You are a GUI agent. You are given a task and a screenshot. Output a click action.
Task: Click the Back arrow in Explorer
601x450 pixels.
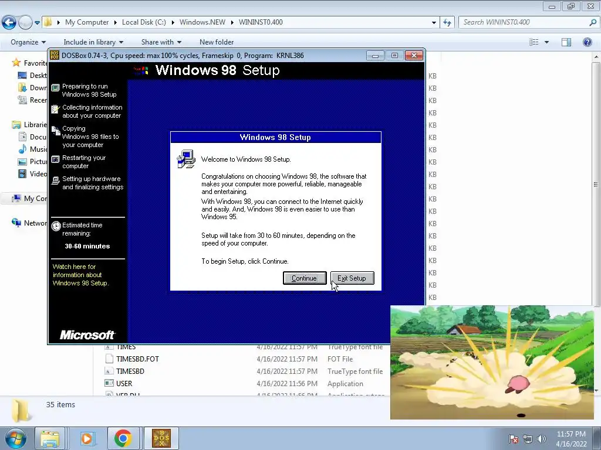point(9,22)
